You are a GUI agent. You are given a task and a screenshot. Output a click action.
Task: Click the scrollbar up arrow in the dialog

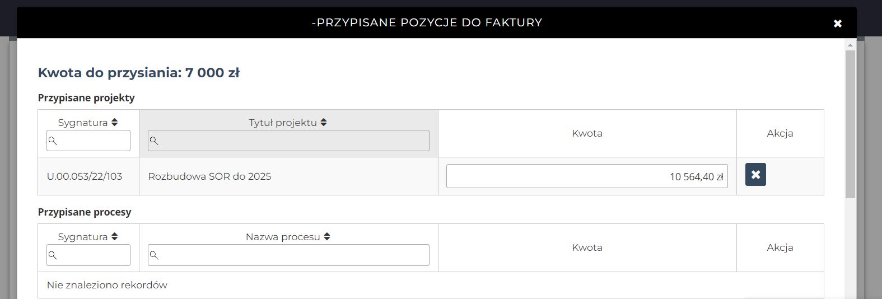point(850,45)
